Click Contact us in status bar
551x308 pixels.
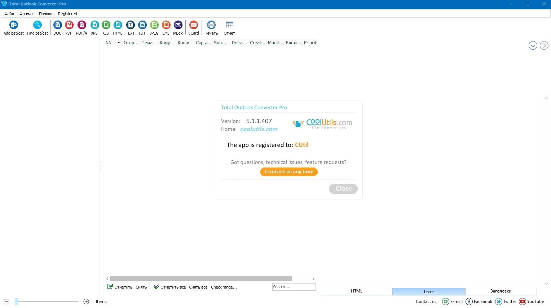coord(426,302)
